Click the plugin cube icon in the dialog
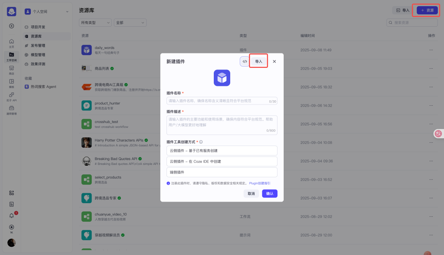444x255 pixels. click(x=222, y=78)
